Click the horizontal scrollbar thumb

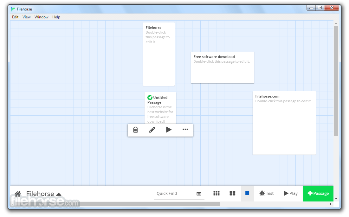tap(117, 204)
